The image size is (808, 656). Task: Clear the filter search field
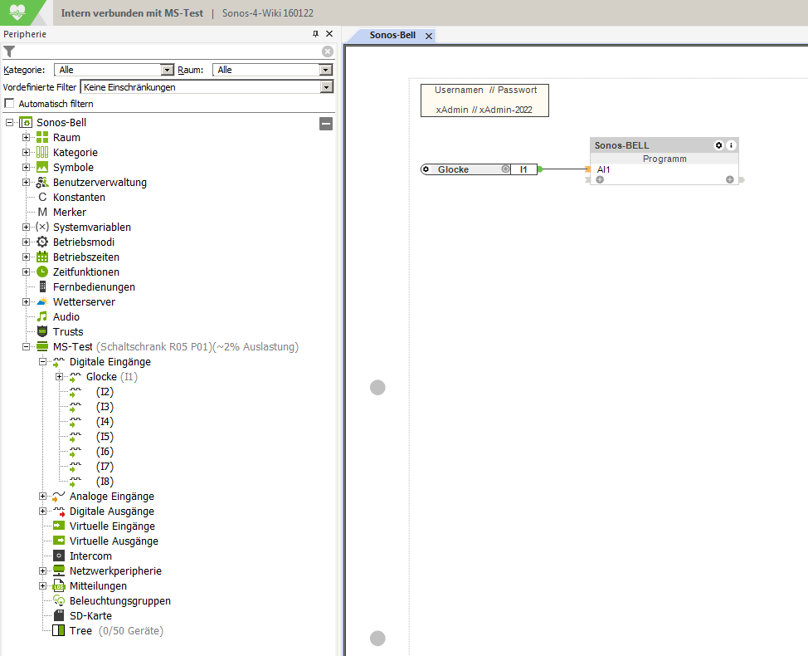(x=328, y=51)
